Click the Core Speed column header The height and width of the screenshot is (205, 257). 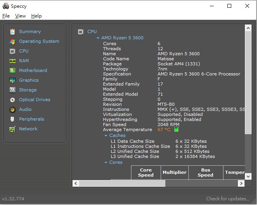(x=146, y=173)
